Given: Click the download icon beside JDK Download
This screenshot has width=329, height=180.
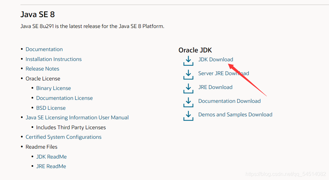Looking at the screenshot, I should (188, 61).
